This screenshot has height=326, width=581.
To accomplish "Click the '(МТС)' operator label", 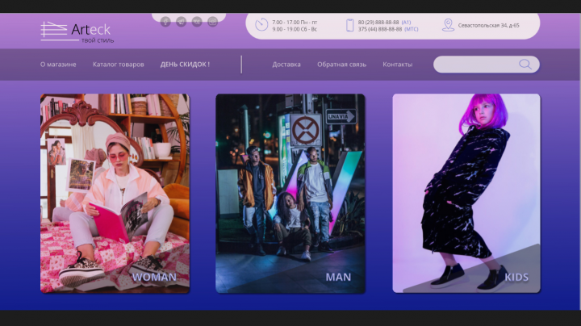I will point(412,29).
